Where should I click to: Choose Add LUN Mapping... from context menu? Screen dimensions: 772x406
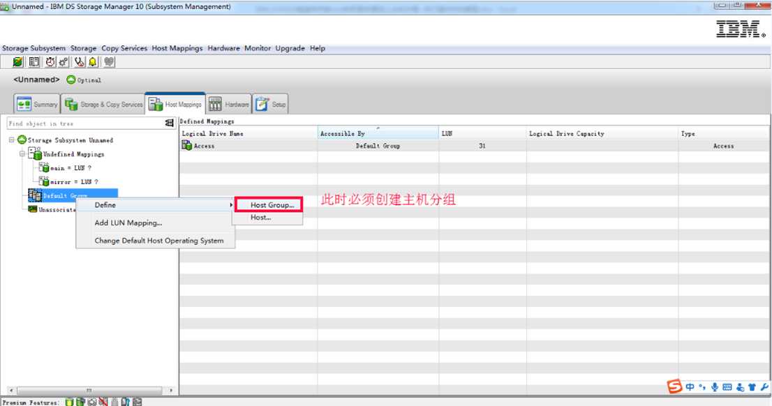point(155,223)
